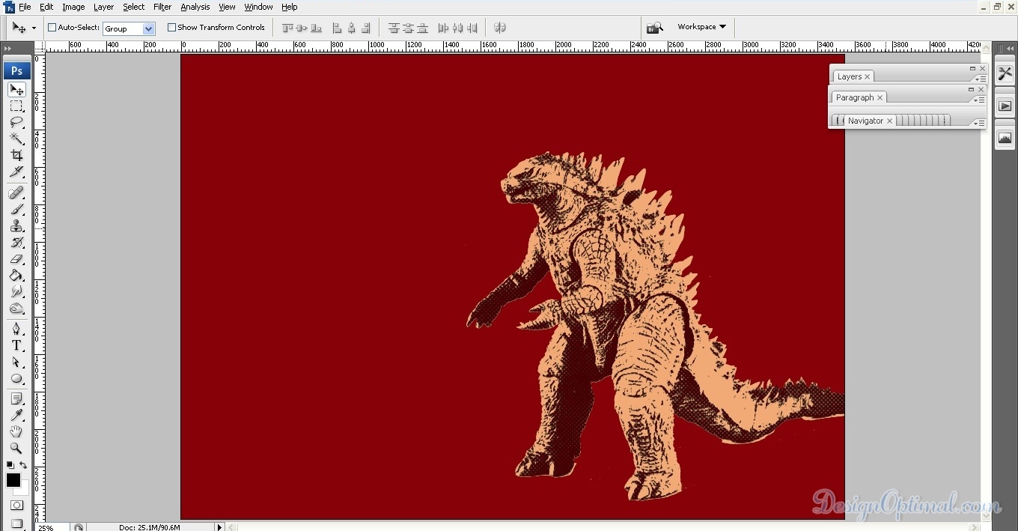Align left edges of layers
The width and height of the screenshot is (1018, 531).
point(337,28)
